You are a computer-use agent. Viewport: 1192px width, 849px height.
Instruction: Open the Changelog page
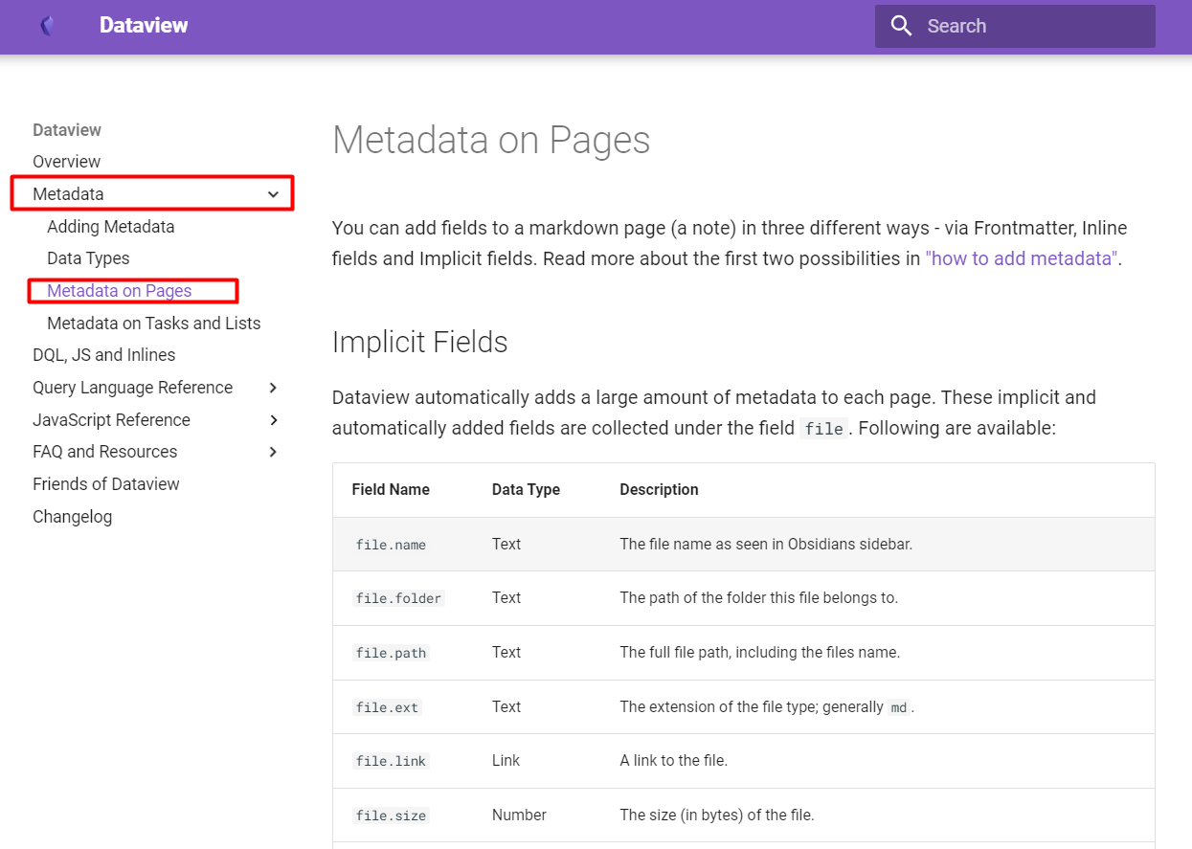(73, 516)
